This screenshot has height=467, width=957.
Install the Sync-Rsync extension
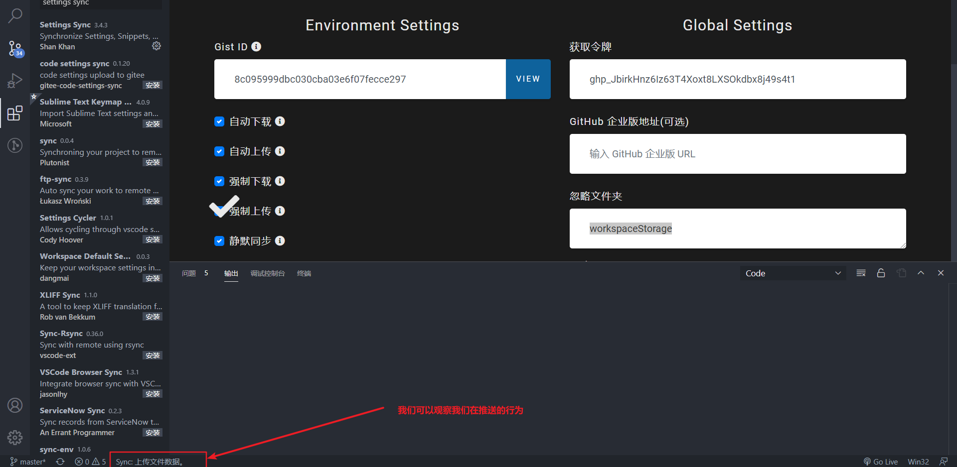[x=153, y=355]
